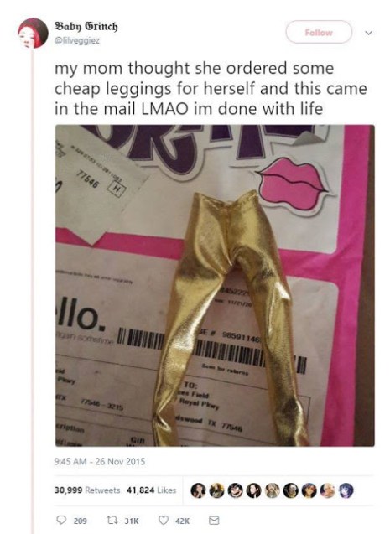Open the Baby Grinch display name

86,26
